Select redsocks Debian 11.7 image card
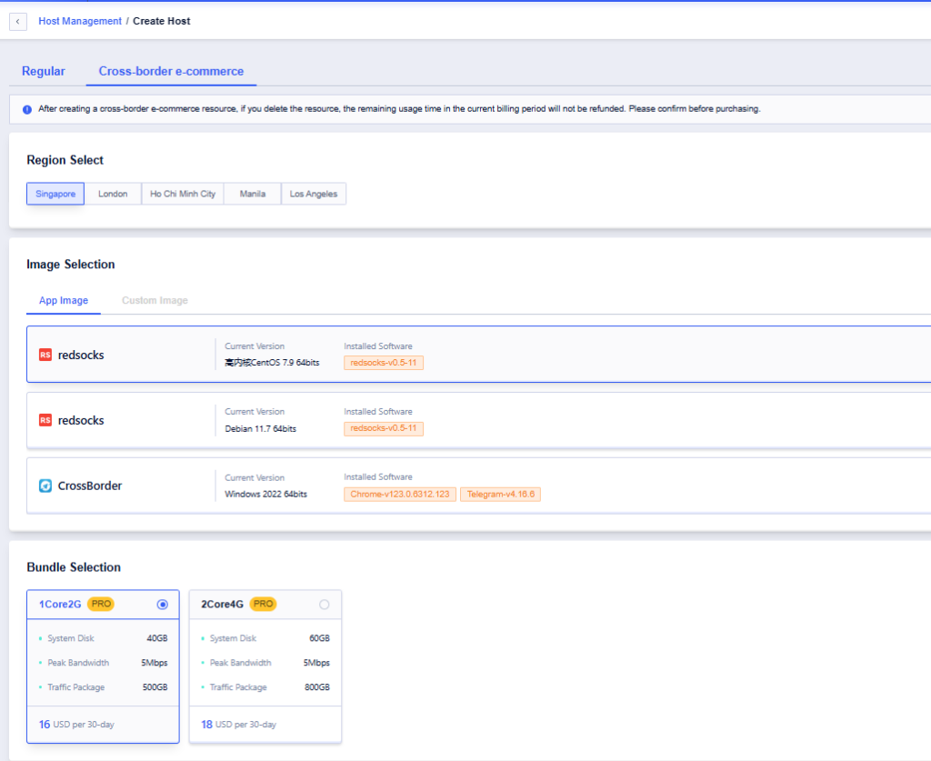Screen dimensions: 931x761 pos(478,420)
